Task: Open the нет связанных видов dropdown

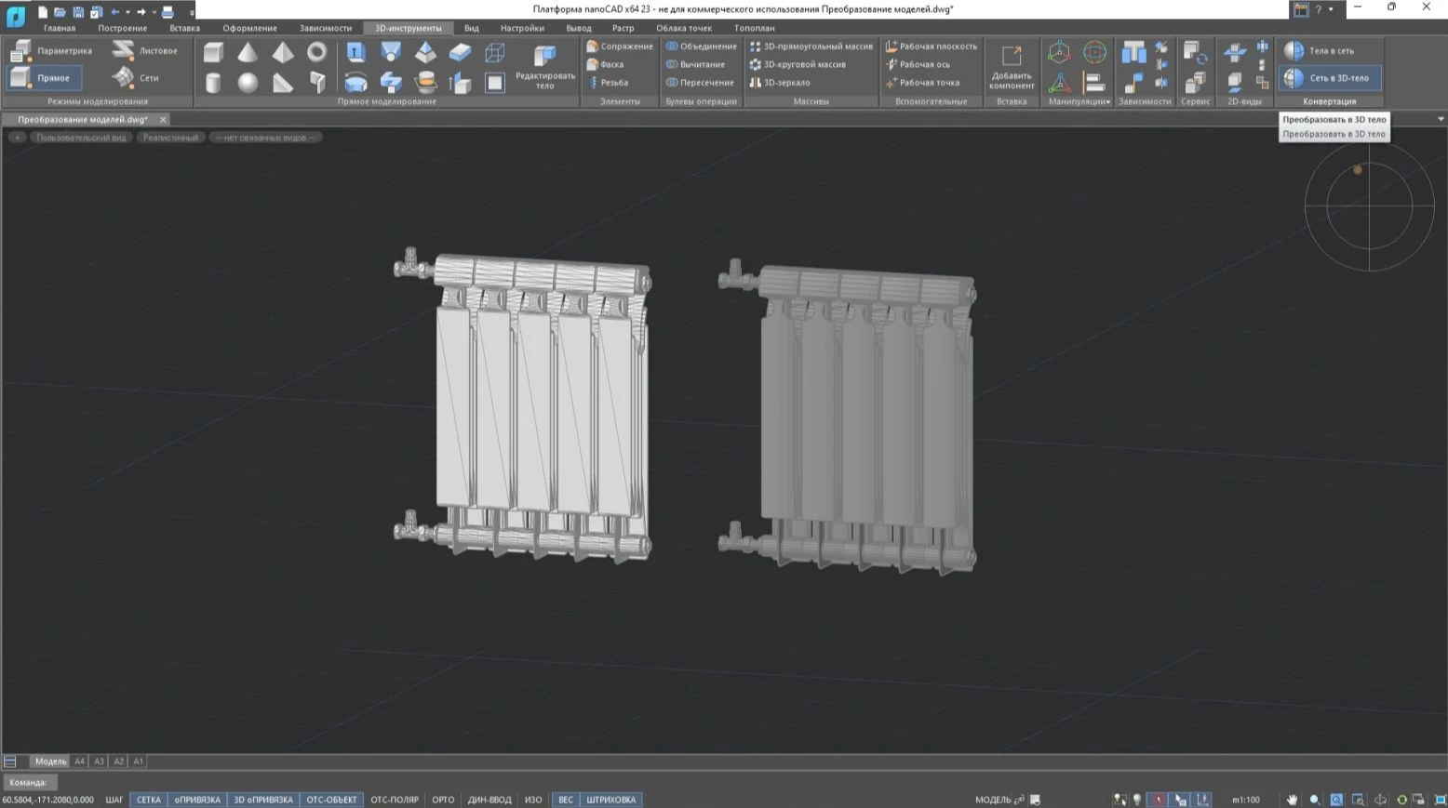Action: [265, 138]
